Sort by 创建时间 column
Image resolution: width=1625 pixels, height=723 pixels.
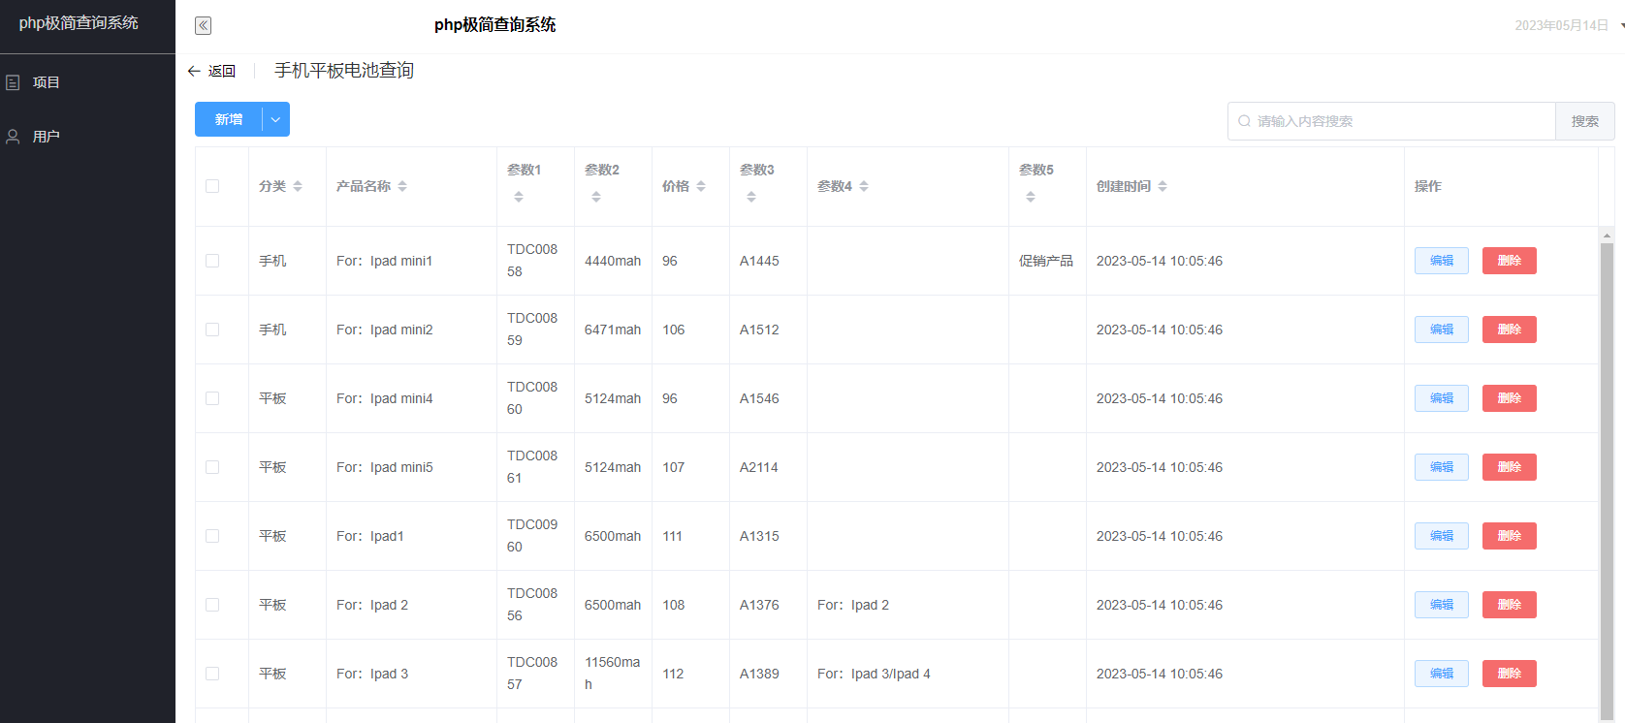[x=1163, y=186]
